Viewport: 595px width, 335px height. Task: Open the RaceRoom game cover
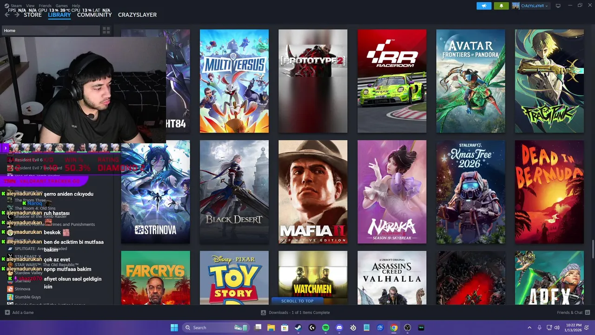point(392,81)
